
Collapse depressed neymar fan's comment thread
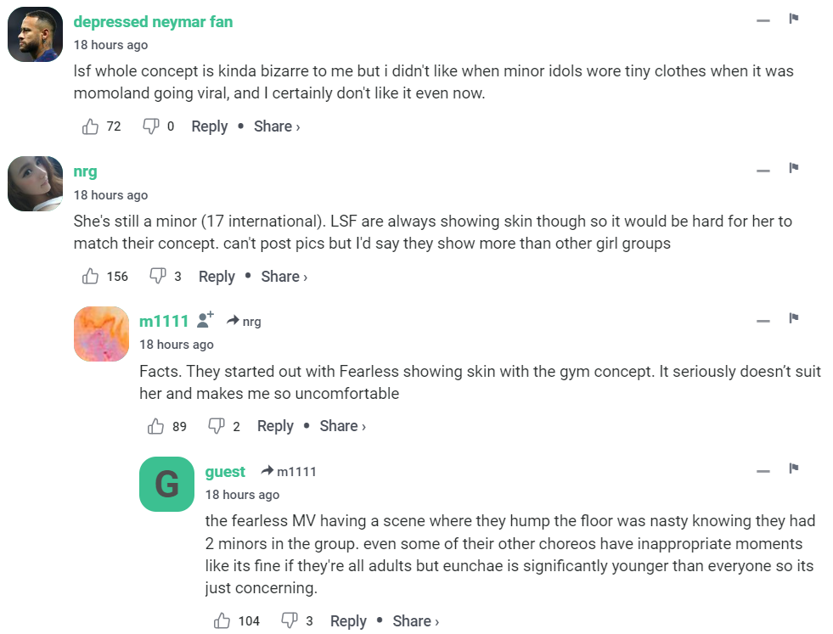763,20
